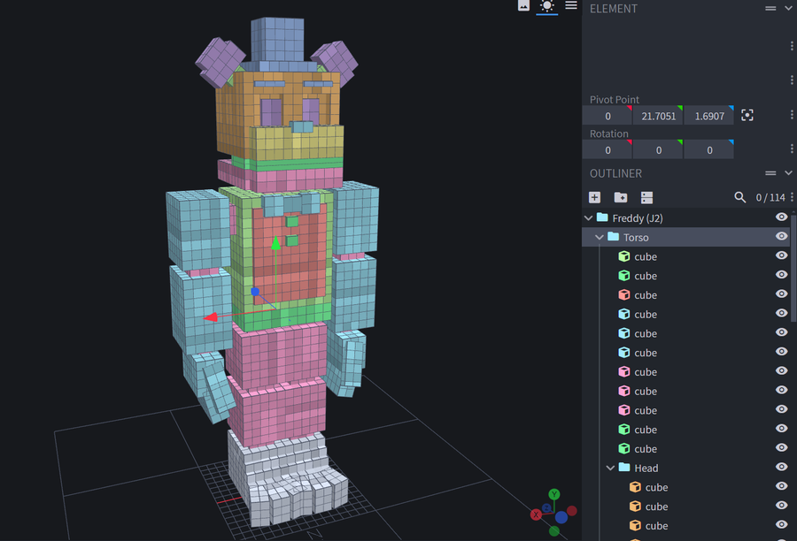
Task: Hide the Freddy (J2) group
Action: (x=781, y=217)
